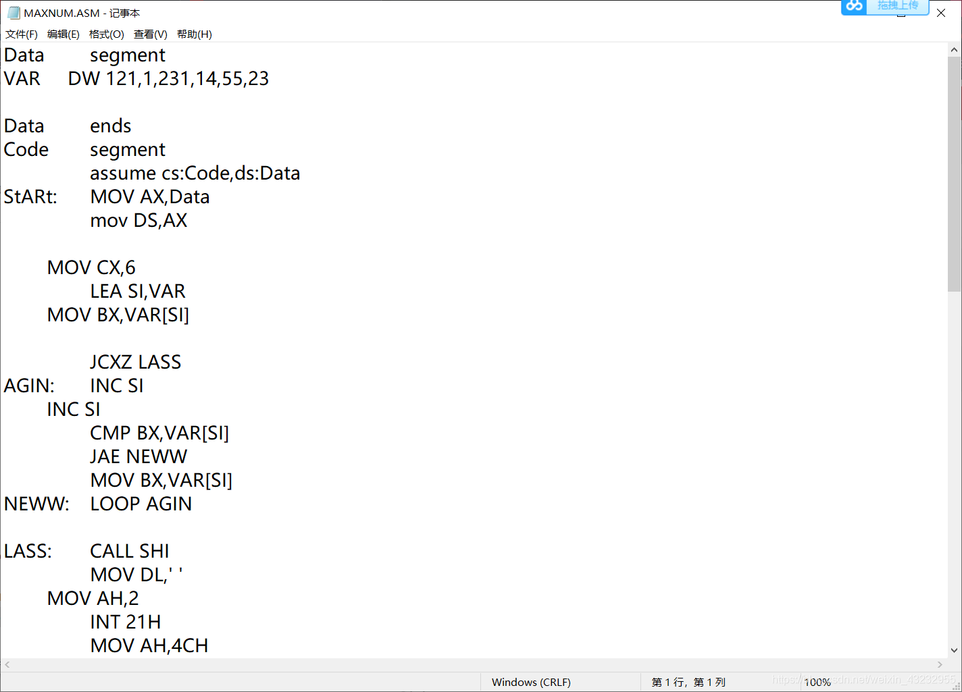
Task: Close the Notepad window
Action: [941, 13]
